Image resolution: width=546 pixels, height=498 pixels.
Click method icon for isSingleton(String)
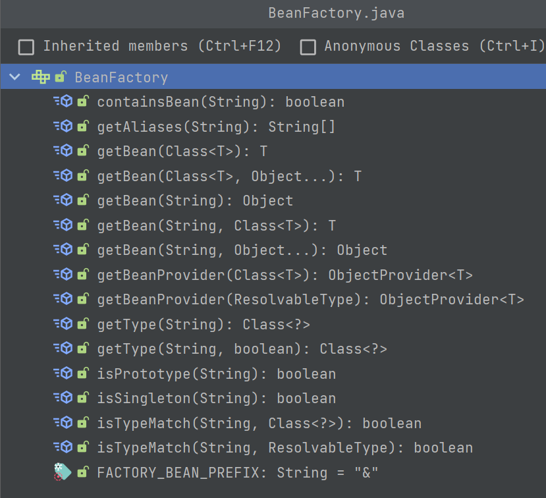[x=63, y=398]
